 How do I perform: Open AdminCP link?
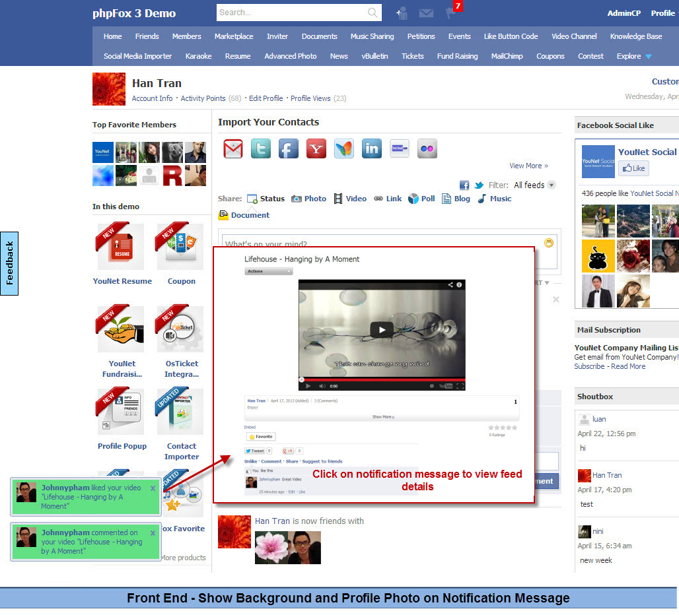coord(624,13)
